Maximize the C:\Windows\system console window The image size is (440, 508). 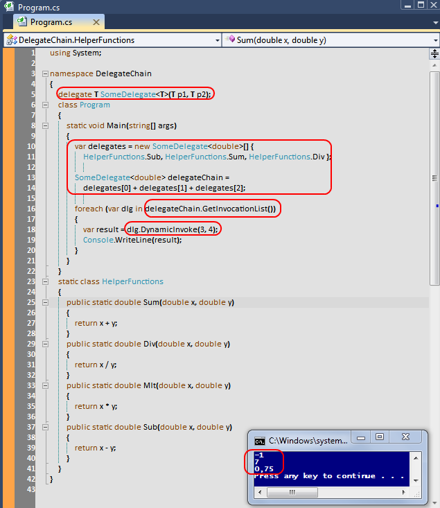380,437
